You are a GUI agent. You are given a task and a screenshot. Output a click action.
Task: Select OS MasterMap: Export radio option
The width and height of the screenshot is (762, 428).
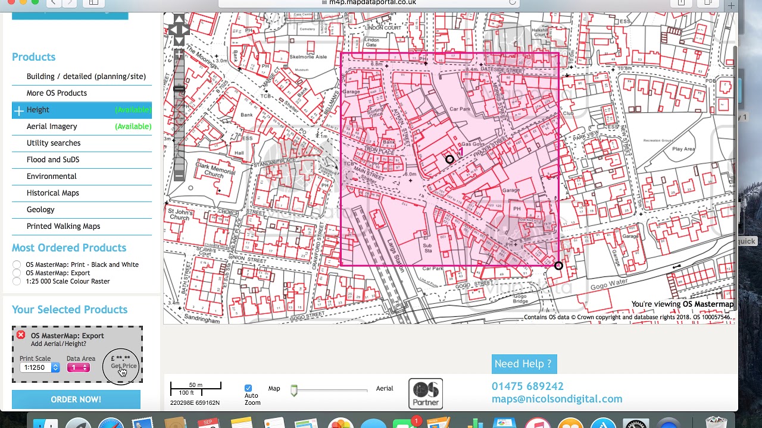[17, 273]
